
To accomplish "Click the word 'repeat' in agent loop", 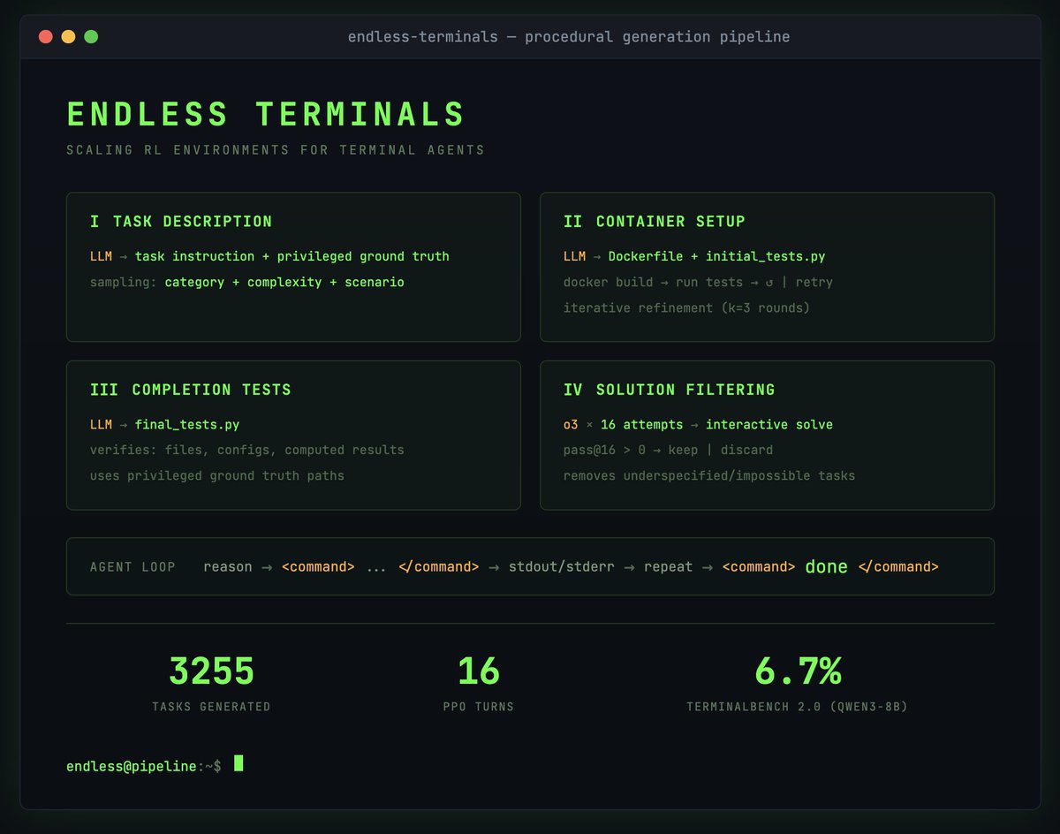I will point(668,566).
